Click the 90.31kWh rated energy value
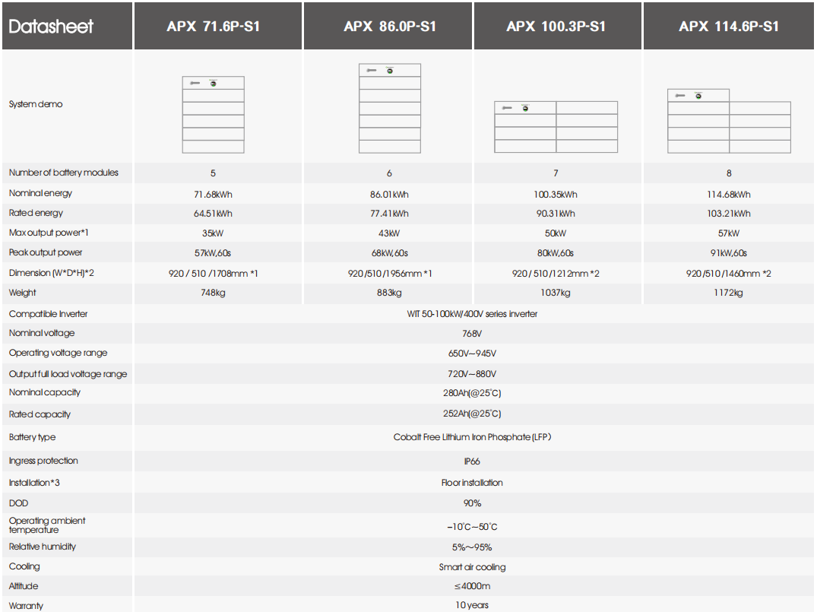Viewport: 817px width, 612px height. coord(556,214)
